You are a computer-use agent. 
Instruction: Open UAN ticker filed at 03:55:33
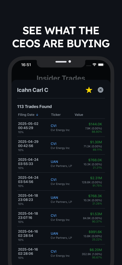tap(54, 162)
